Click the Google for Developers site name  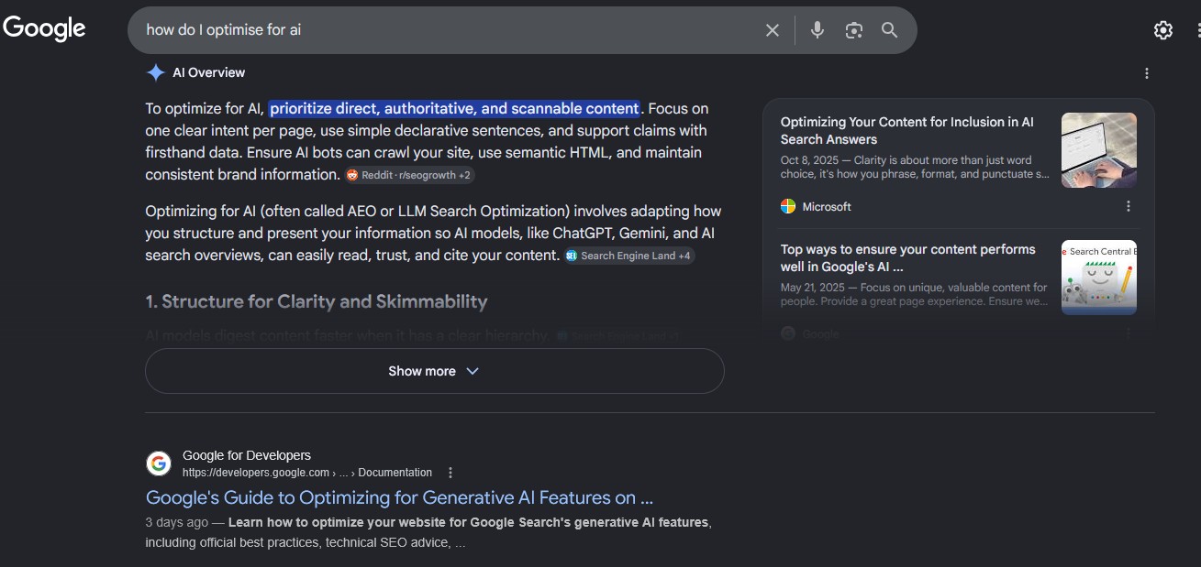(247, 455)
